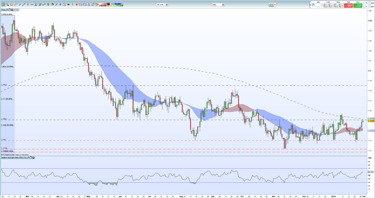Screen dimensions: 375x198
Task: Open the 100 units dropdown
Action: (162, 4)
